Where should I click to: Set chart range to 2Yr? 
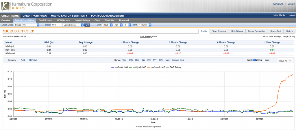(x=149, y=60)
